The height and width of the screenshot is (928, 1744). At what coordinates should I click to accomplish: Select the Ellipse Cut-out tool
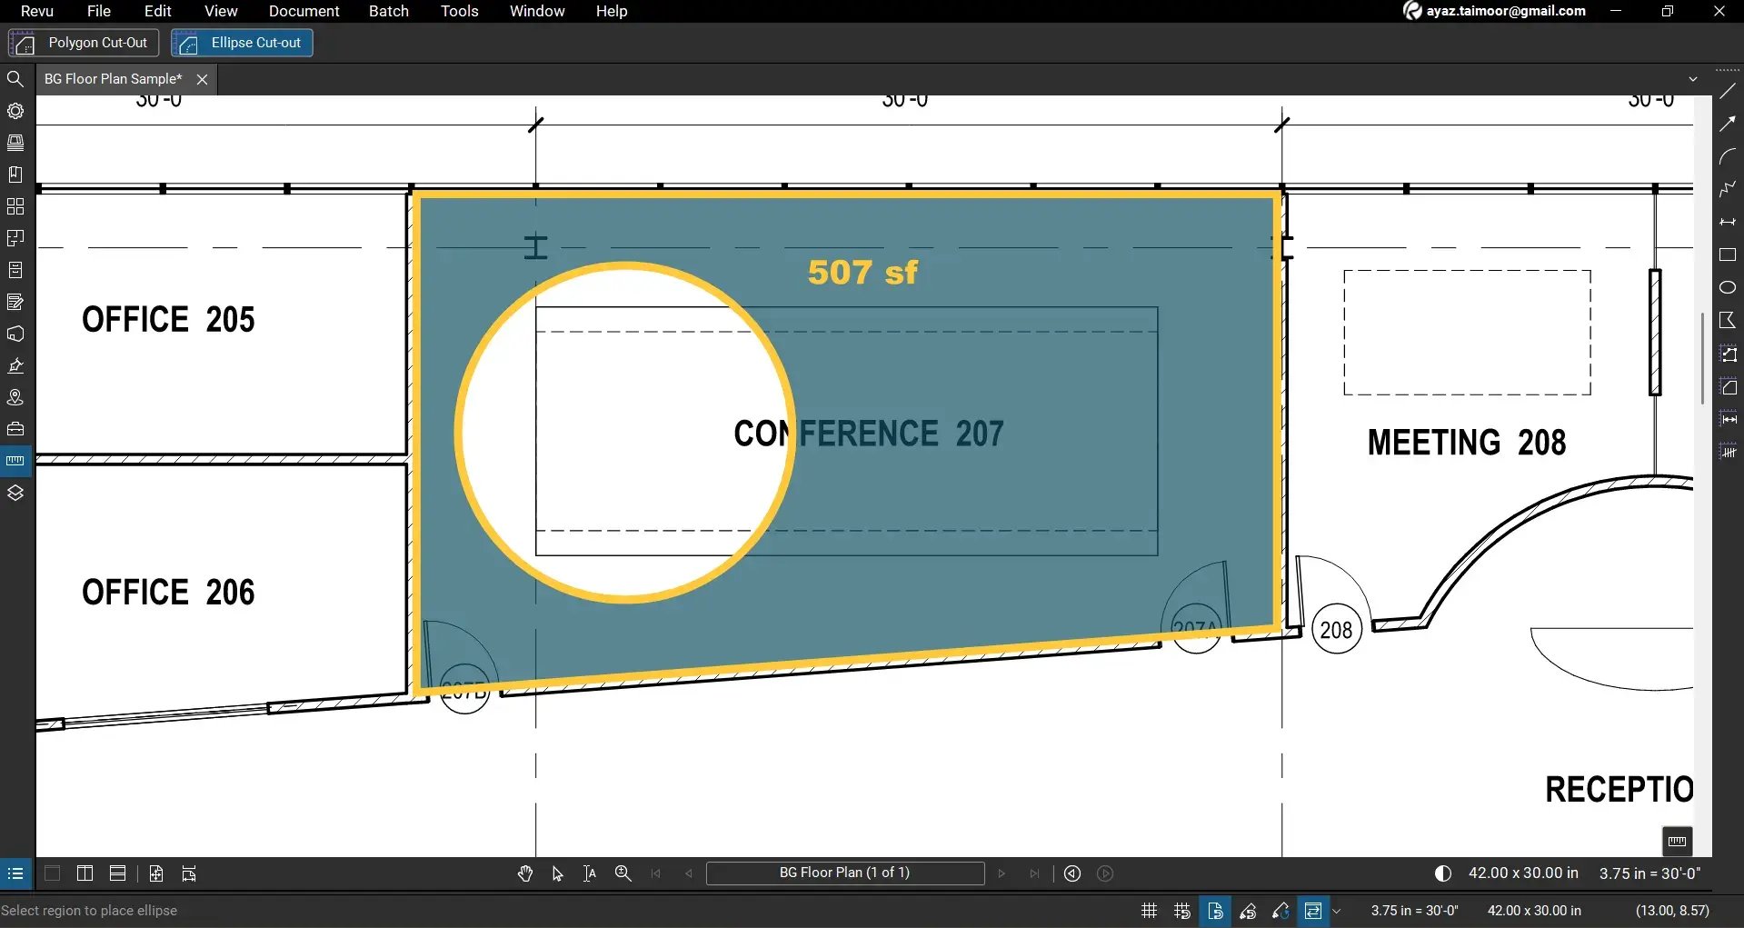[242, 43]
